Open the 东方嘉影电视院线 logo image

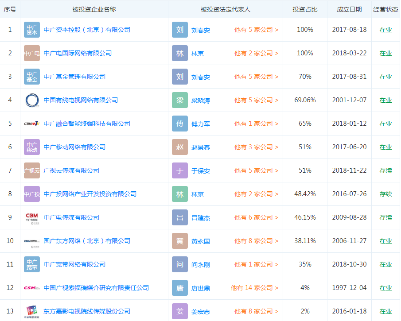point(32,311)
